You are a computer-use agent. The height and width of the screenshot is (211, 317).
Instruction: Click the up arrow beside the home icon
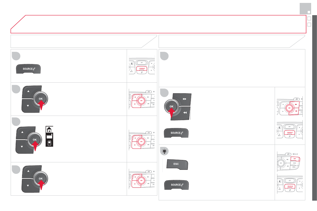[22, 132]
